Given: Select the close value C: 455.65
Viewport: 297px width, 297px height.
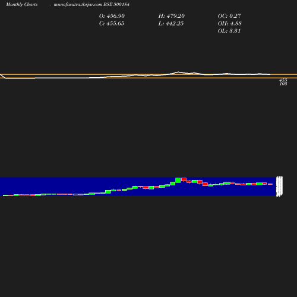Looking at the screenshot, I should click(x=112, y=24).
